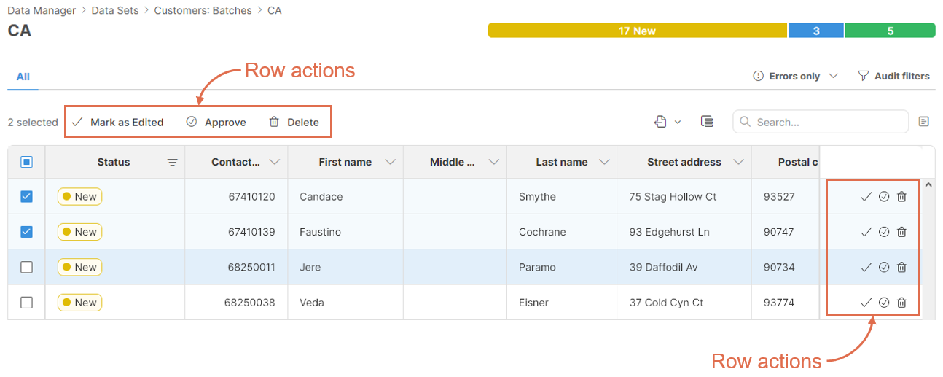
Task: Click the column layout icon beside export
Action: point(706,122)
